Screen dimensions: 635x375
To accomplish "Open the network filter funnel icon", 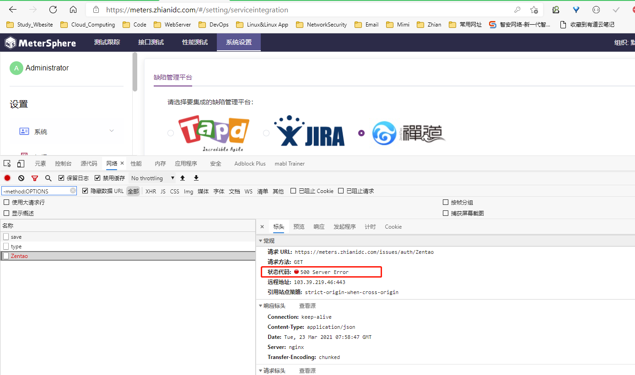I will tap(35, 178).
